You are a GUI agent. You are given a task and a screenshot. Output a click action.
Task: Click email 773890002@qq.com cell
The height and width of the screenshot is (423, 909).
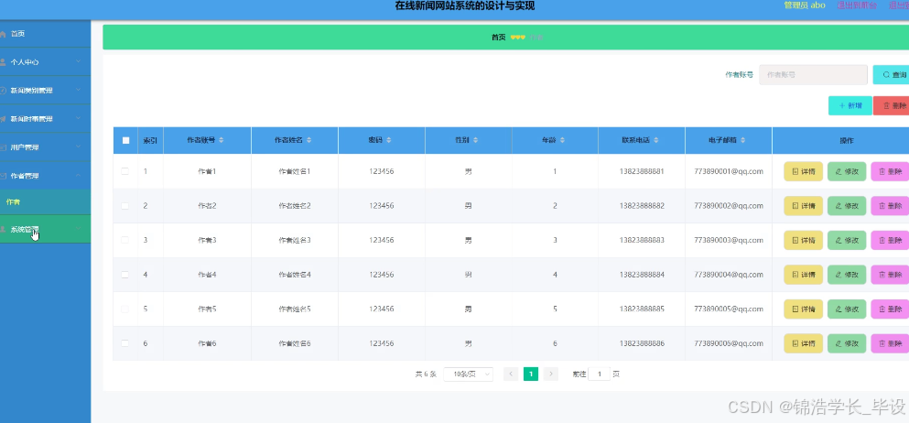(x=728, y=206)
